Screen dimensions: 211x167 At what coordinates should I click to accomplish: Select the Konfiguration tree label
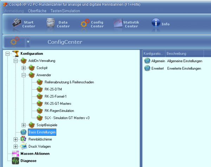[32, 53]
